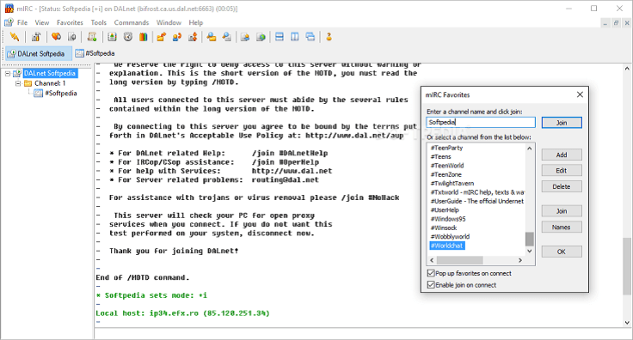The image size is (633, 340).
Task: Cascade windows from the toolbar
Action: [x=310, y=37]
